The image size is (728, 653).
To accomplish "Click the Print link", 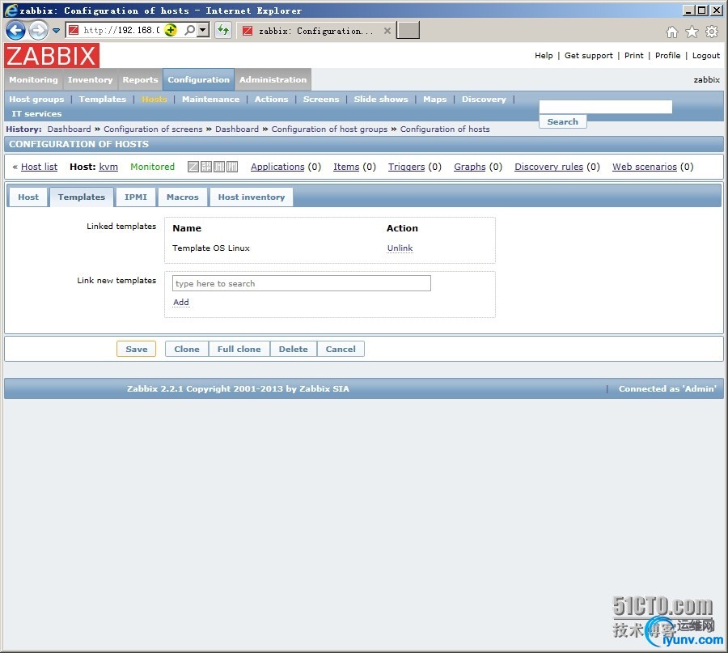I will click(633, 55).
